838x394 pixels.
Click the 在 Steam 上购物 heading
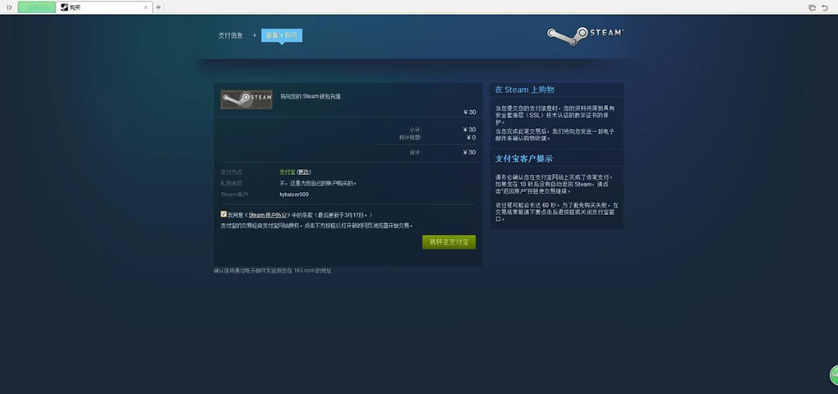[524, 89]
